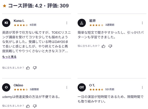The width and height of the screenshot is (148, 109).
Task: Click the O avatar of Okino
Action: (6, 87)
